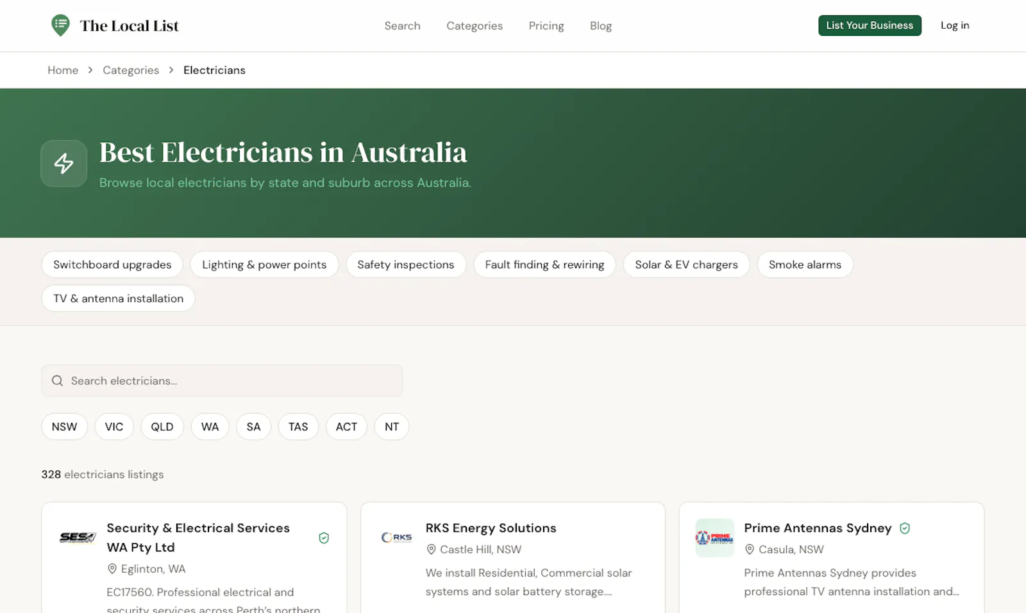The width and height of the screenshot is (1026, 613).
Task: Focus the Search electricians input field
Action: tap(222, 380)
